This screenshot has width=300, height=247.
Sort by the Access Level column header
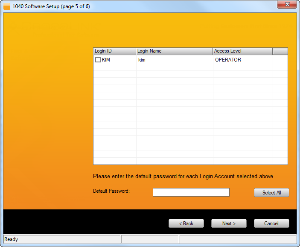coord(242,51)
